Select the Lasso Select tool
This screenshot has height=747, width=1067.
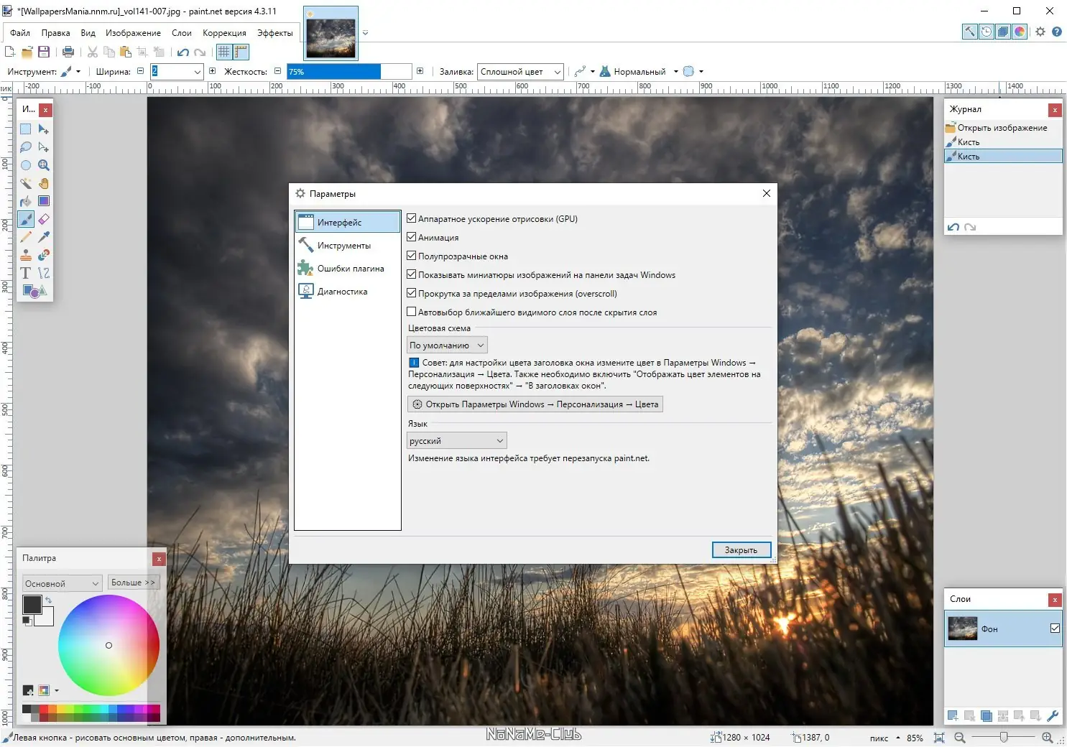tap(26, 147)
